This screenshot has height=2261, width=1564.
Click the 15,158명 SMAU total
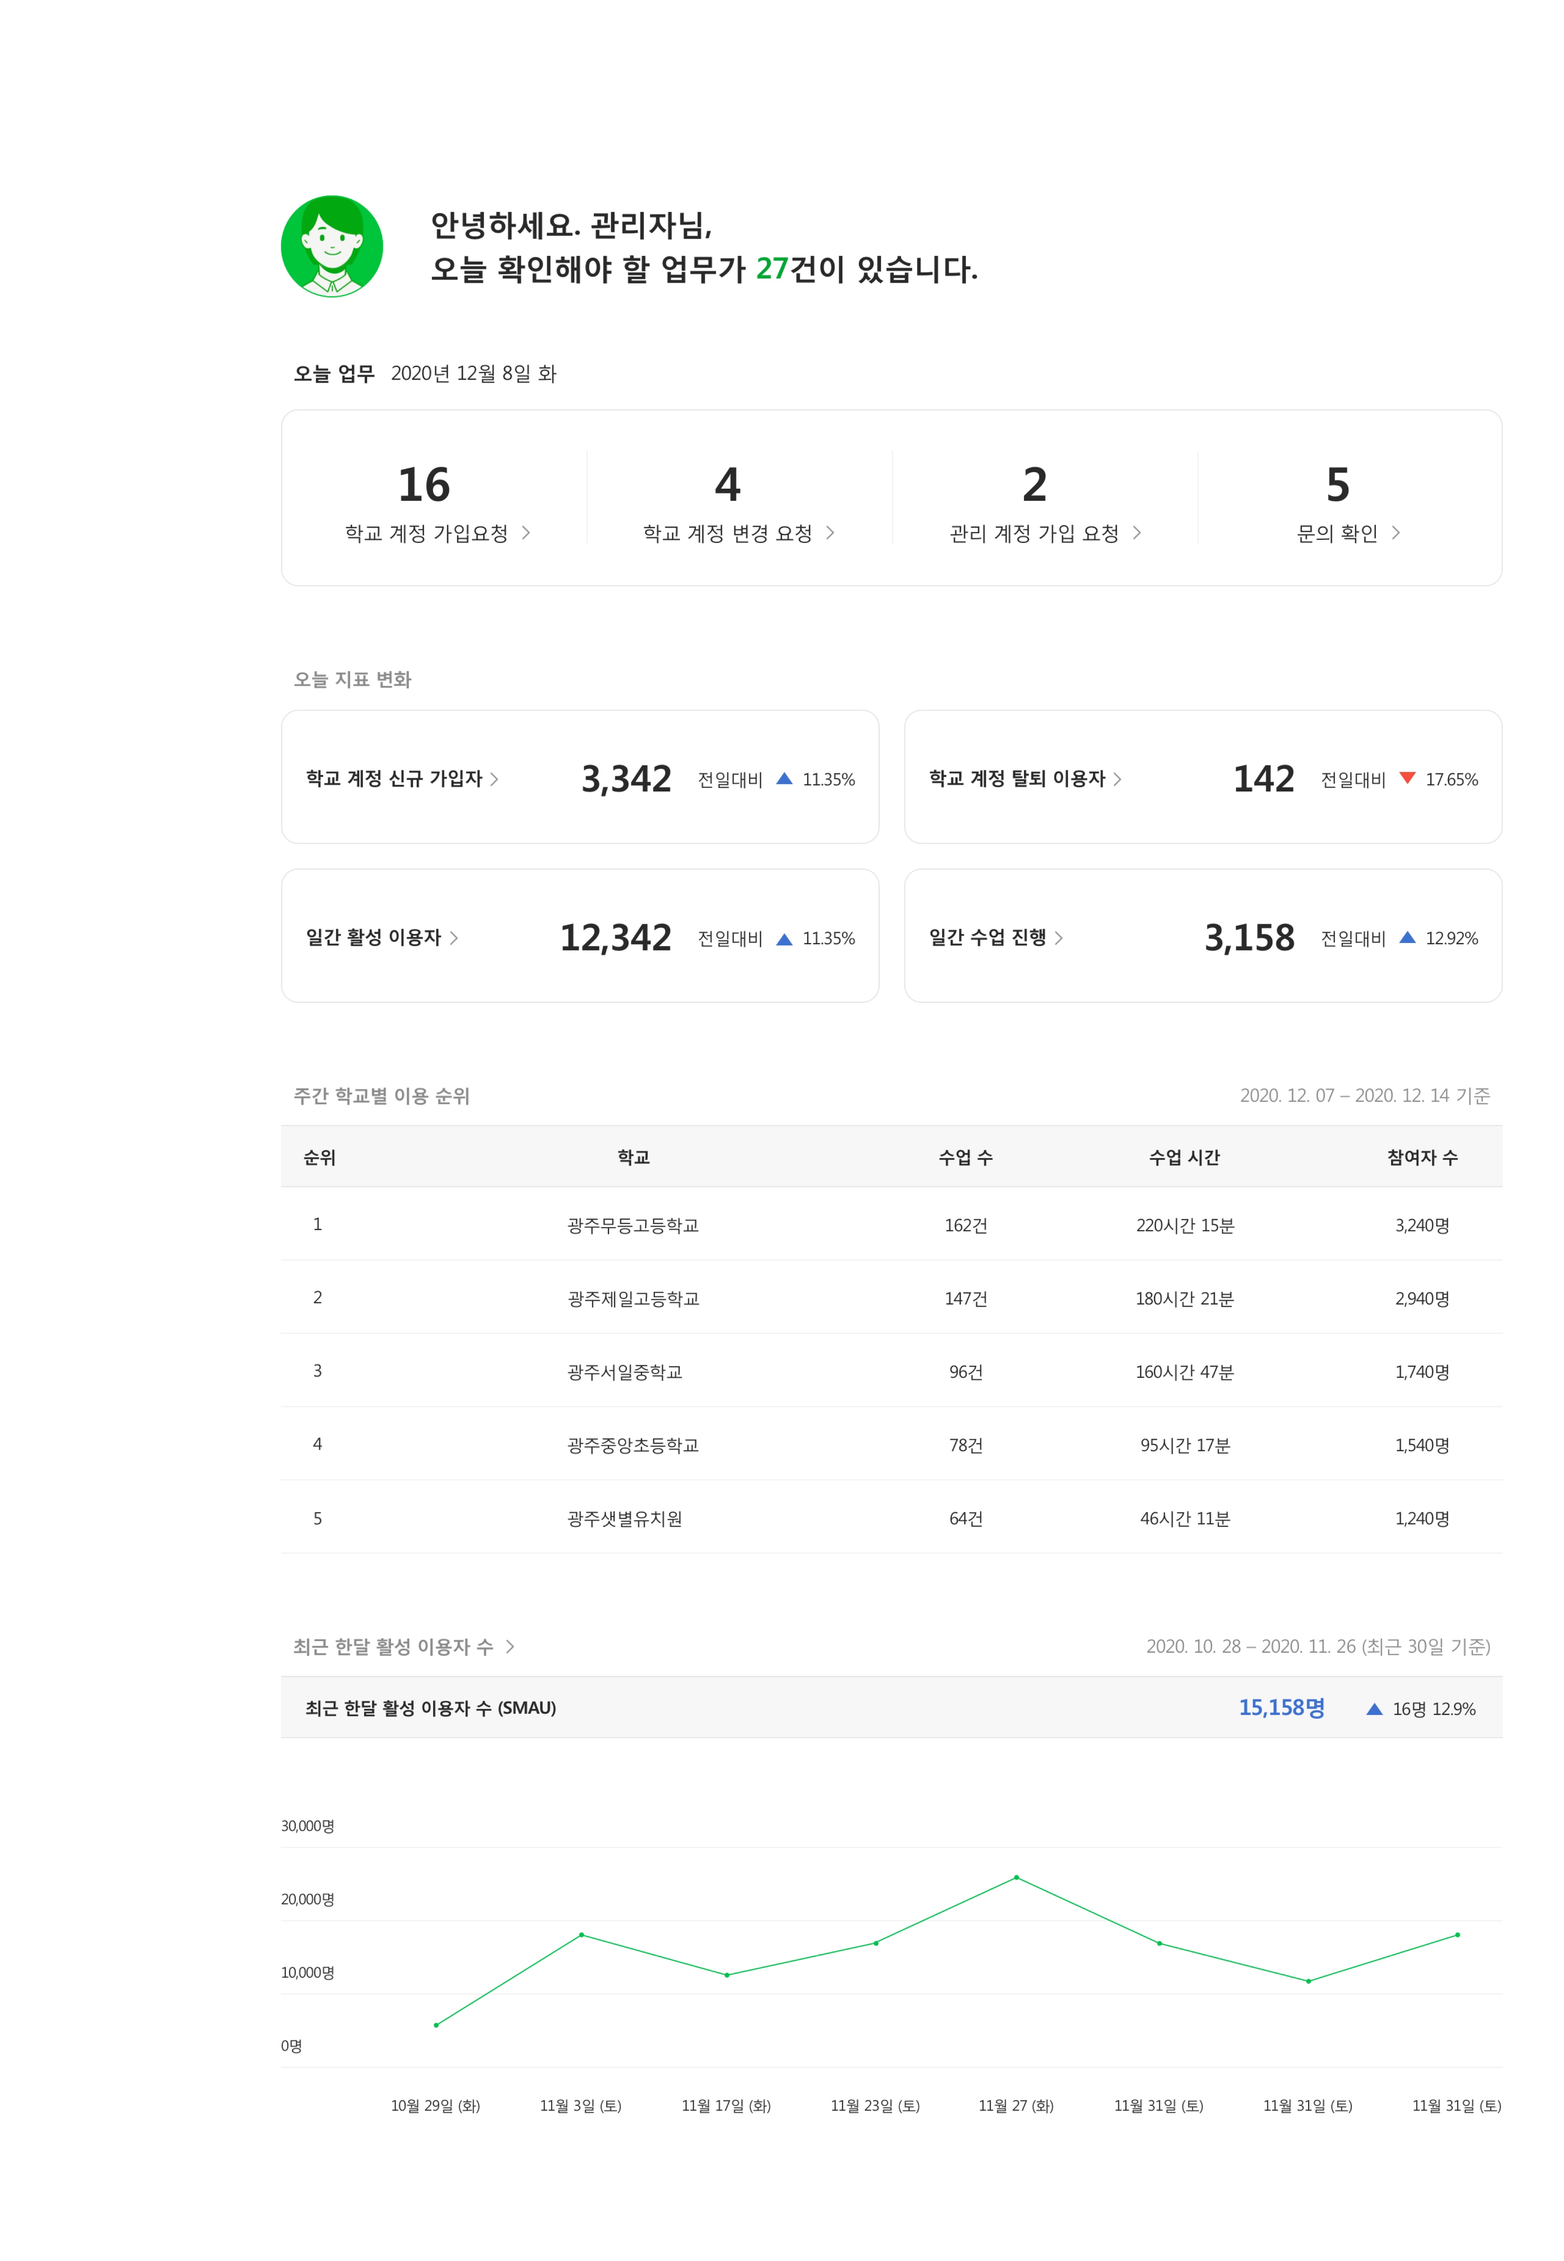(x=1281, y=1708)
